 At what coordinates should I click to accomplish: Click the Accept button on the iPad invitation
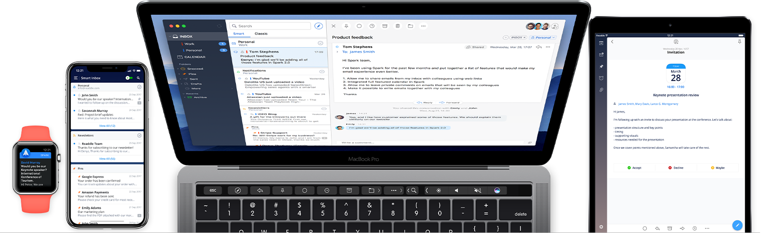click(634, 168)
